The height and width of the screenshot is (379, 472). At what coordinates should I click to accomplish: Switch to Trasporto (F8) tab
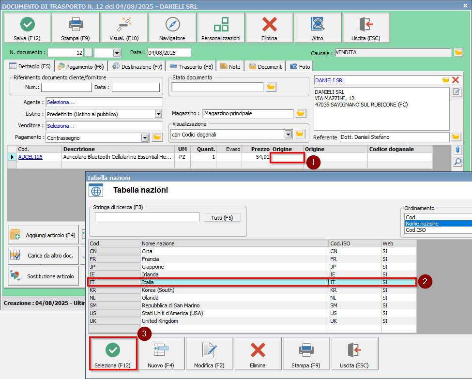tap(191, 67)
